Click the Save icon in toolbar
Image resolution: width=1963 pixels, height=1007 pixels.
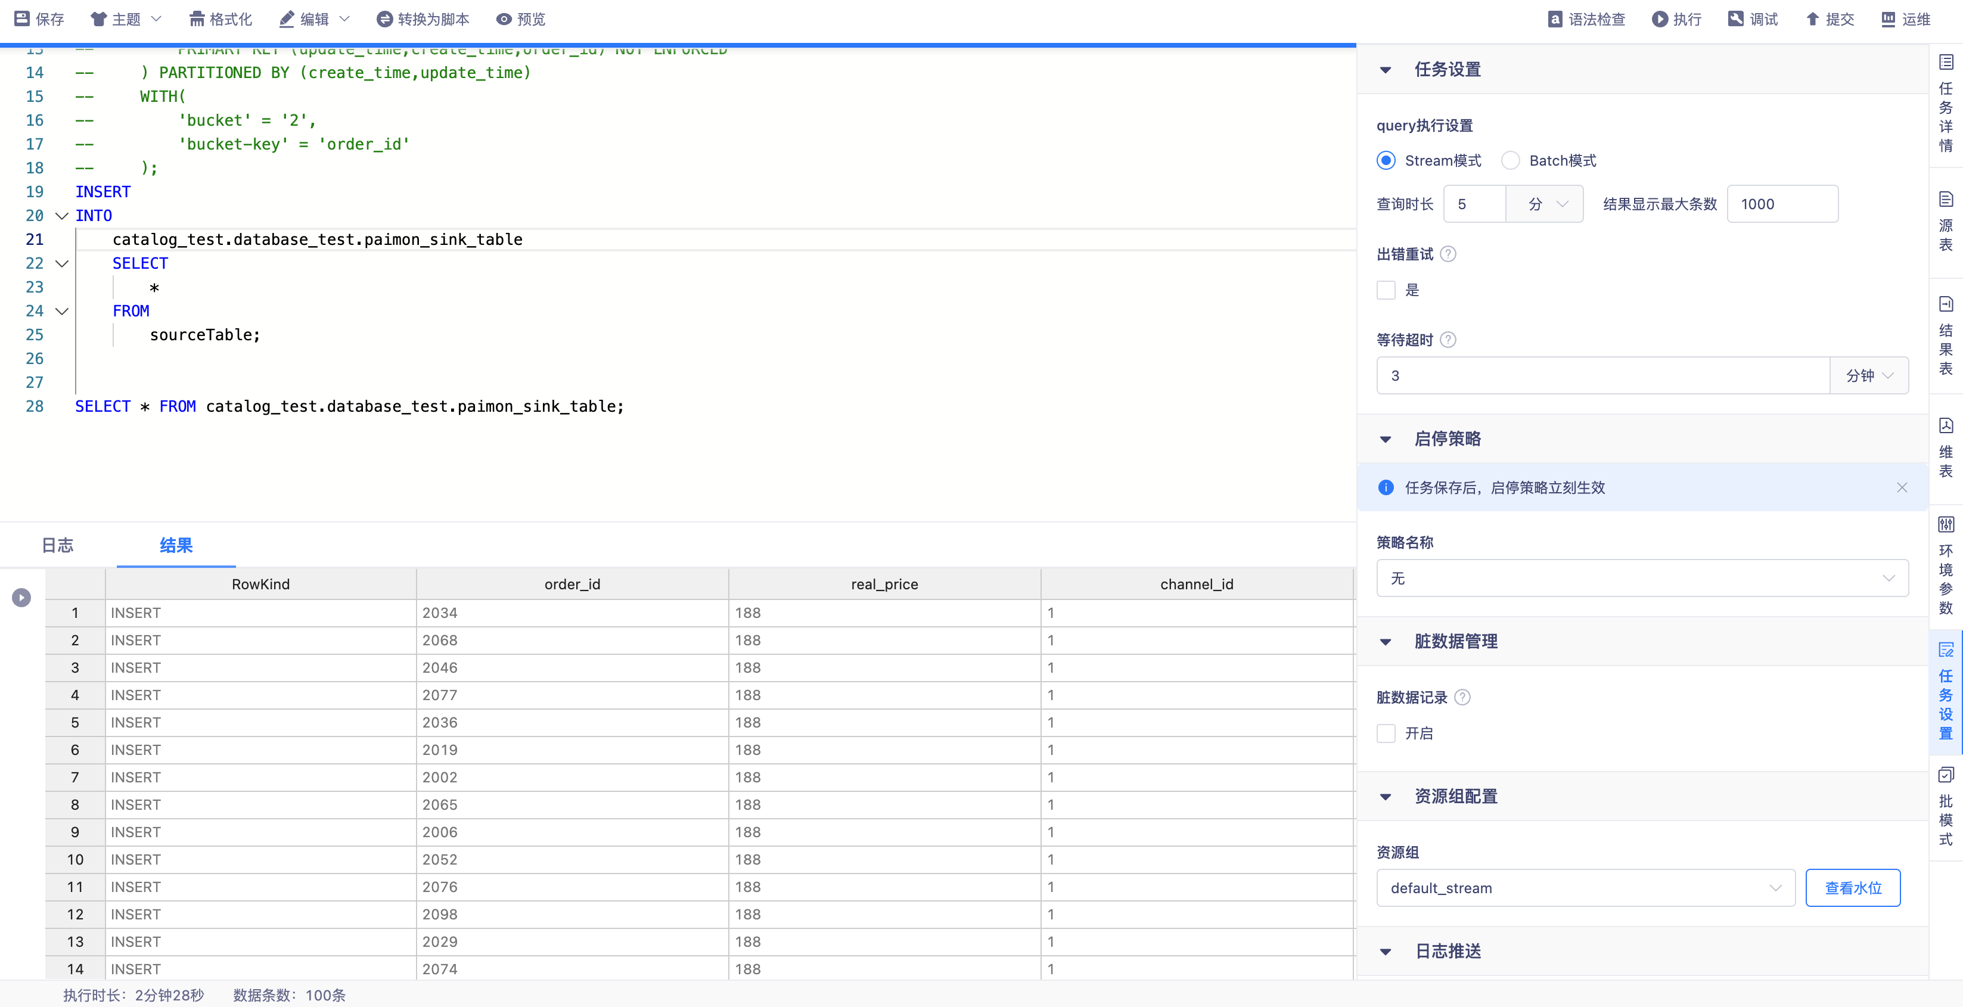click(x=21, y=19)
